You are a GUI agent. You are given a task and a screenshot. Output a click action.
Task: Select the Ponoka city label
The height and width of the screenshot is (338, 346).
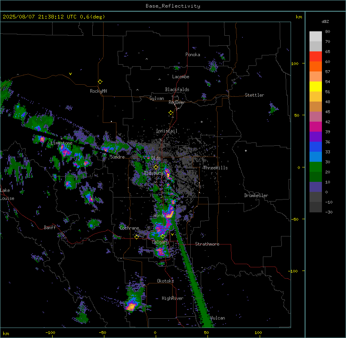coord(193,55)
